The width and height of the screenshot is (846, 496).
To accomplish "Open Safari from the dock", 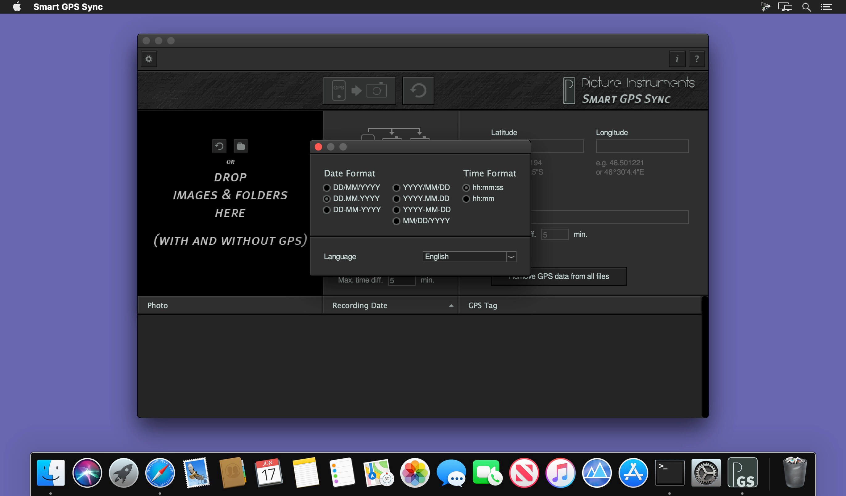I will coord(160,473).
